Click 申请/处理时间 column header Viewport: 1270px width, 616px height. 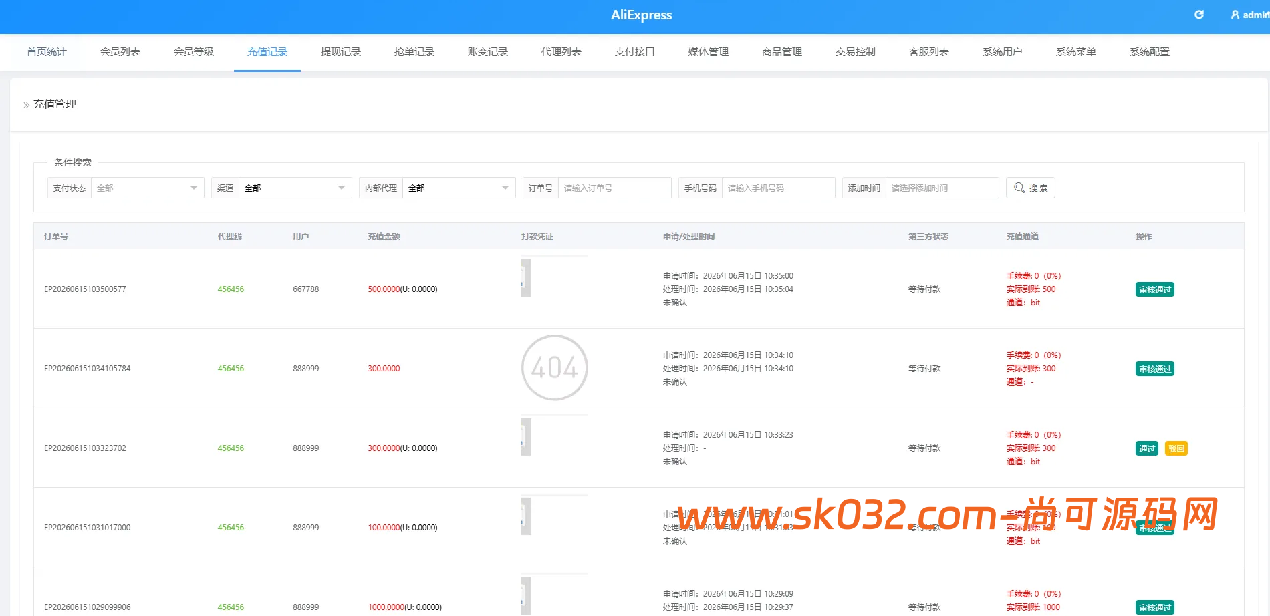coord(688,237)
